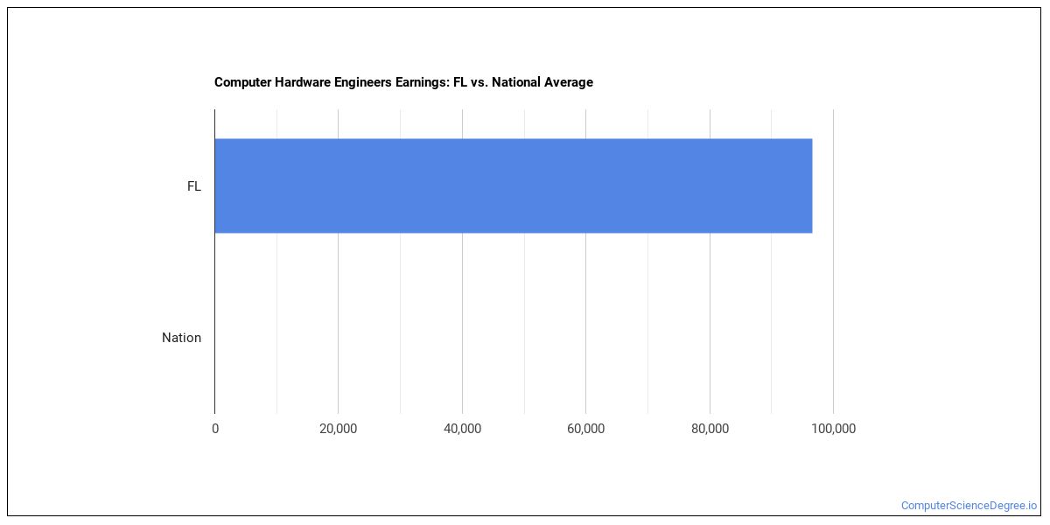
Task: Select the chart title text
Action: click(x=403, y=82)
